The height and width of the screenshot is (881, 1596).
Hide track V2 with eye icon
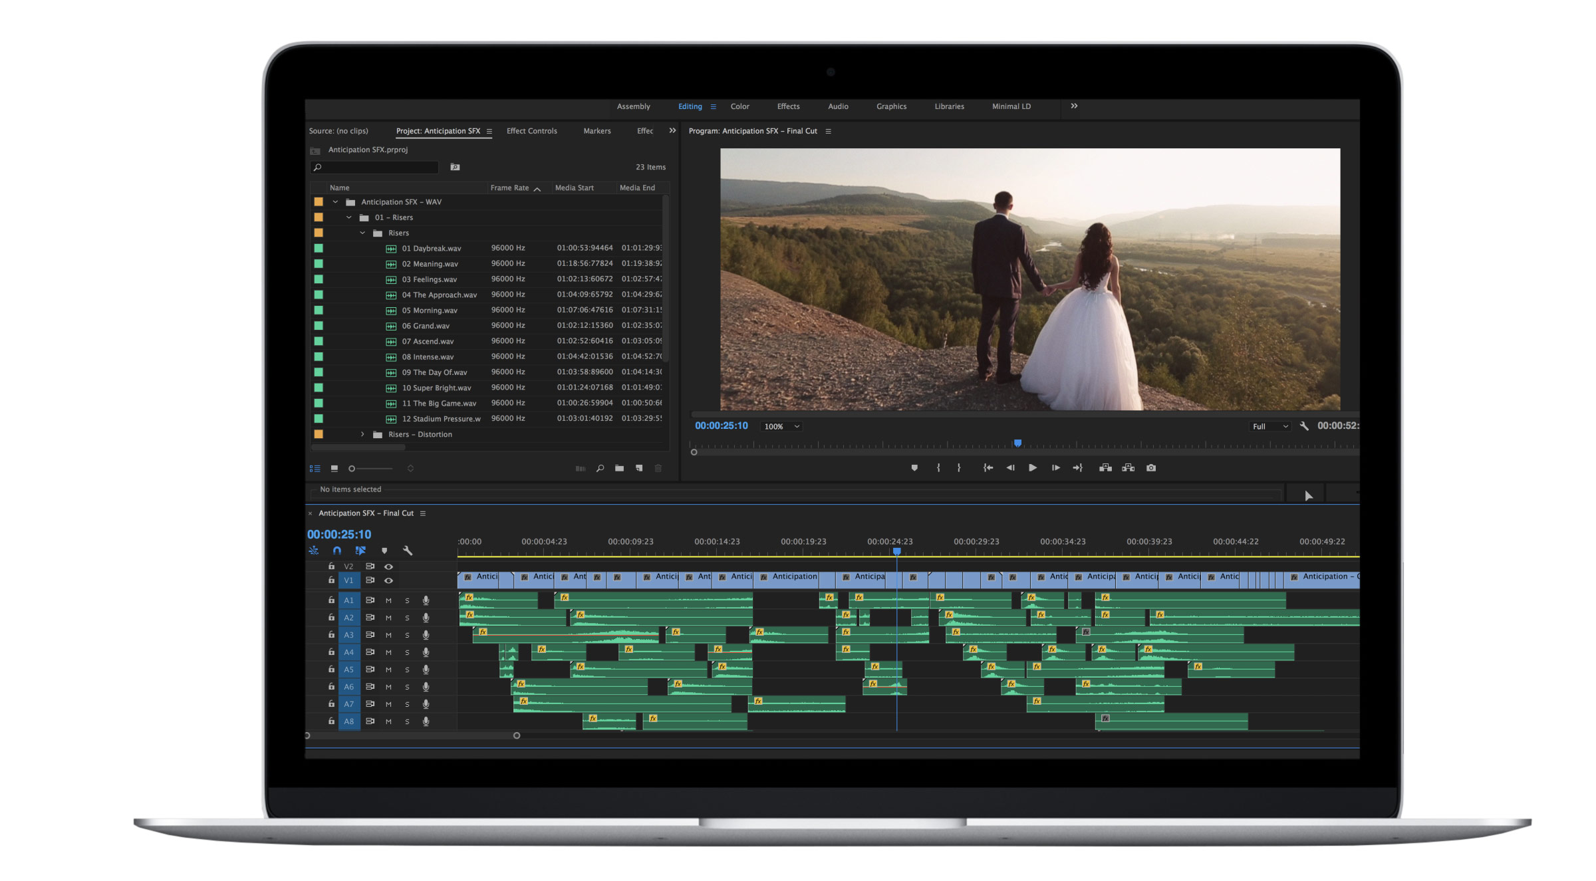(x=389, y=567)
